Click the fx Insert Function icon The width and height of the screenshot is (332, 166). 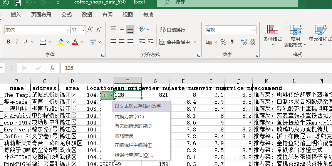pyautogui.click(x=52, y=68)
